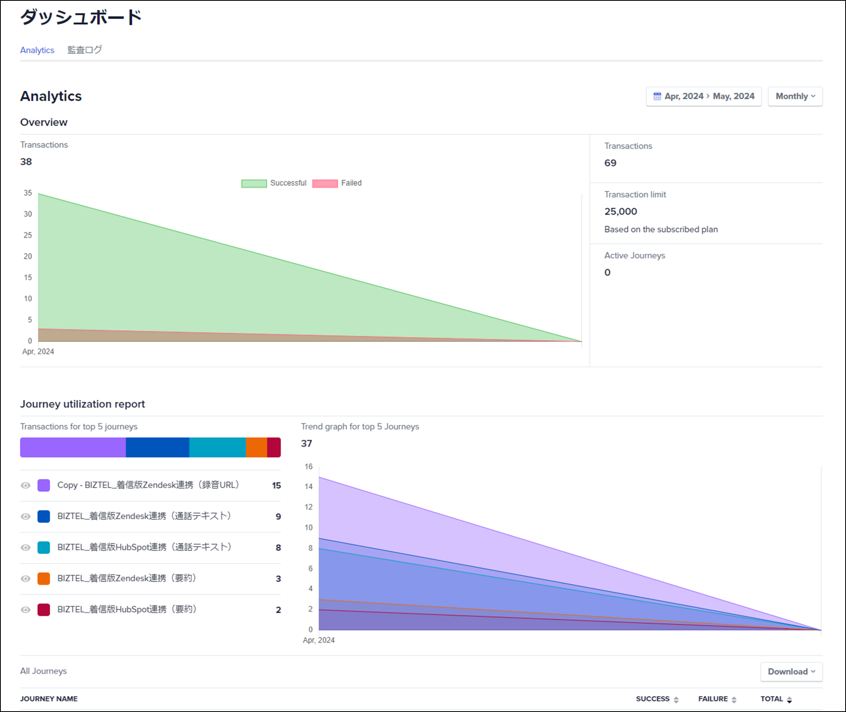Click the orange segment in top journeys bar
The image size is (846, 712).
tap(256, 447)
